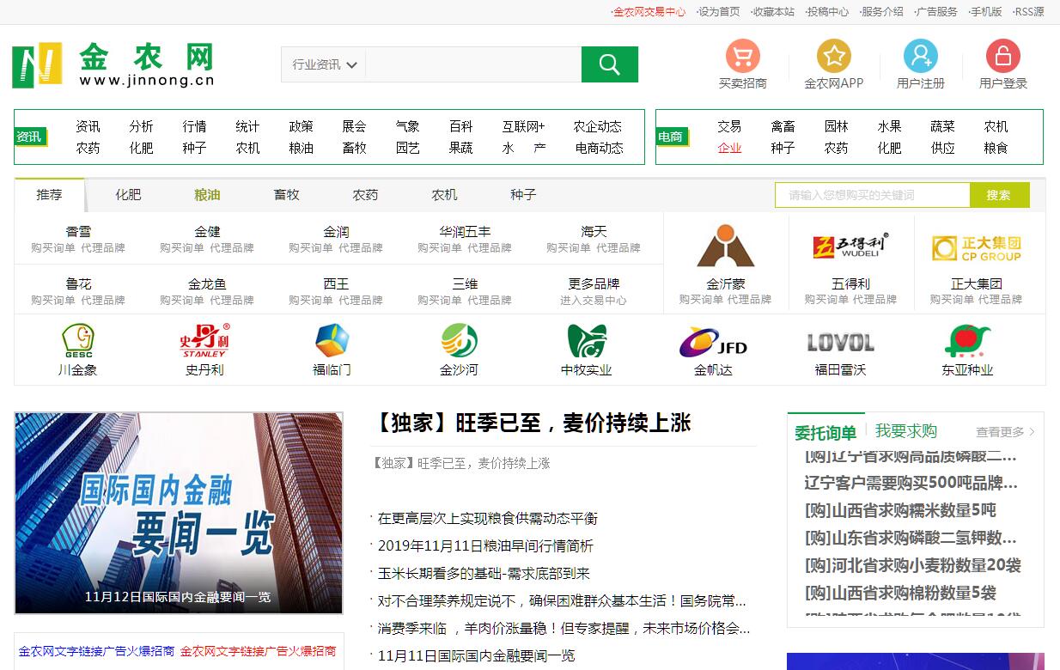
Task: Expand 查看更多 in the inquiry panel
Action: [1005, 432]
